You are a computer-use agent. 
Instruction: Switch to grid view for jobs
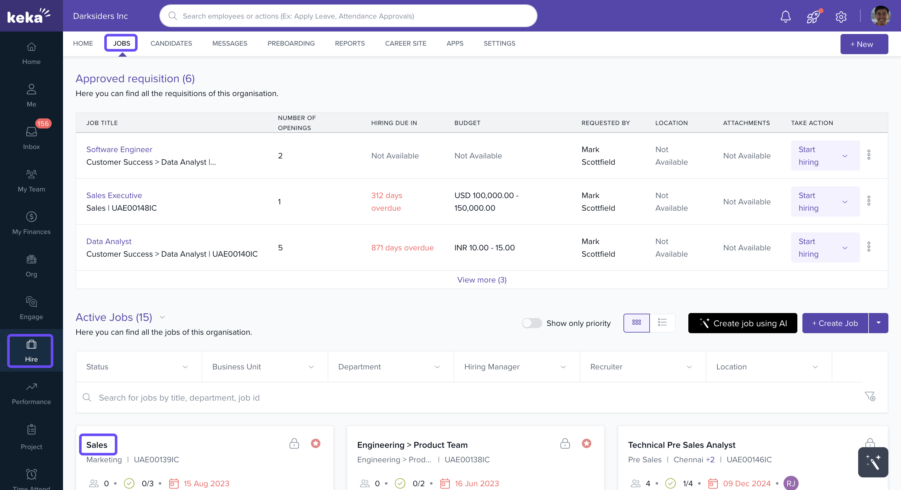point(636,322)
